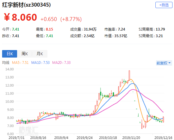Click the 14.00 y-axis label

(10, 69)
